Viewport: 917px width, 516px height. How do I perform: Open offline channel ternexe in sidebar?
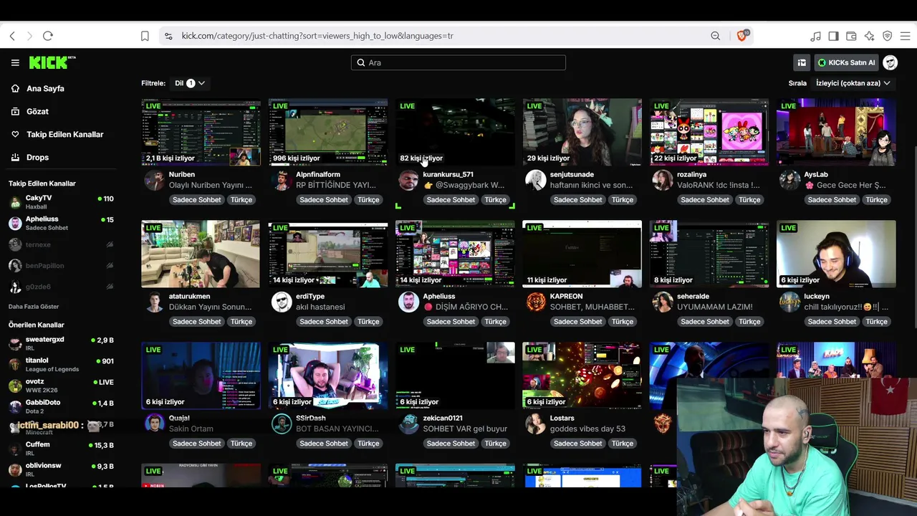[61, 244]
